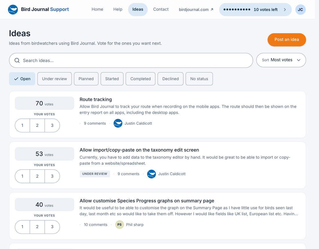Viewport: 319px width, 249px height.
Task: Filter ideas by Under review
Action: pos(55,79)
